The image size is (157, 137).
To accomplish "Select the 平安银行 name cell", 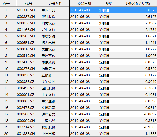I will (x=55, y=95).
